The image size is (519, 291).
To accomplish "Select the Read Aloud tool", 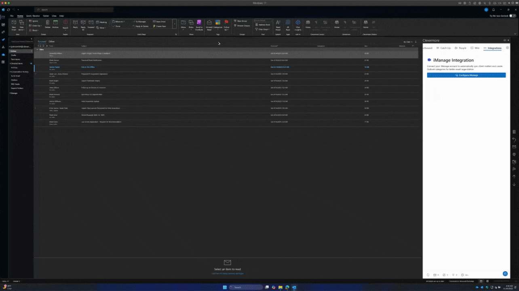I will (x=278, y=25).
